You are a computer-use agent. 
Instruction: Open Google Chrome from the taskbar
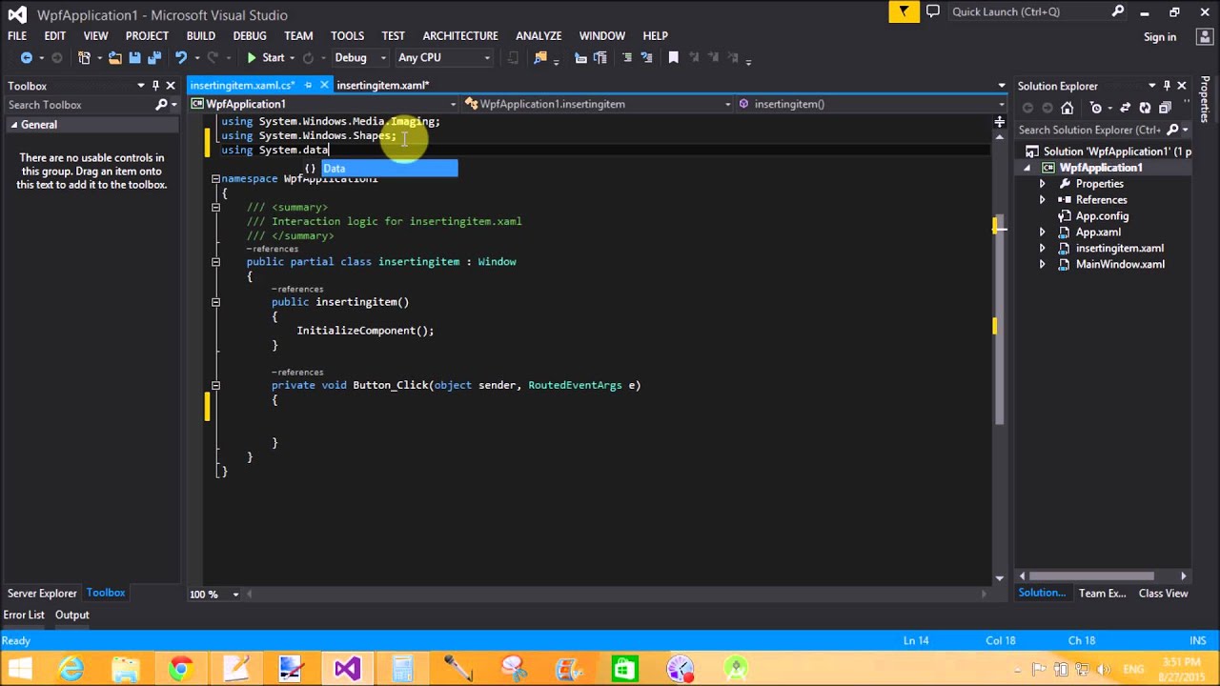click(x=180, y=669)
